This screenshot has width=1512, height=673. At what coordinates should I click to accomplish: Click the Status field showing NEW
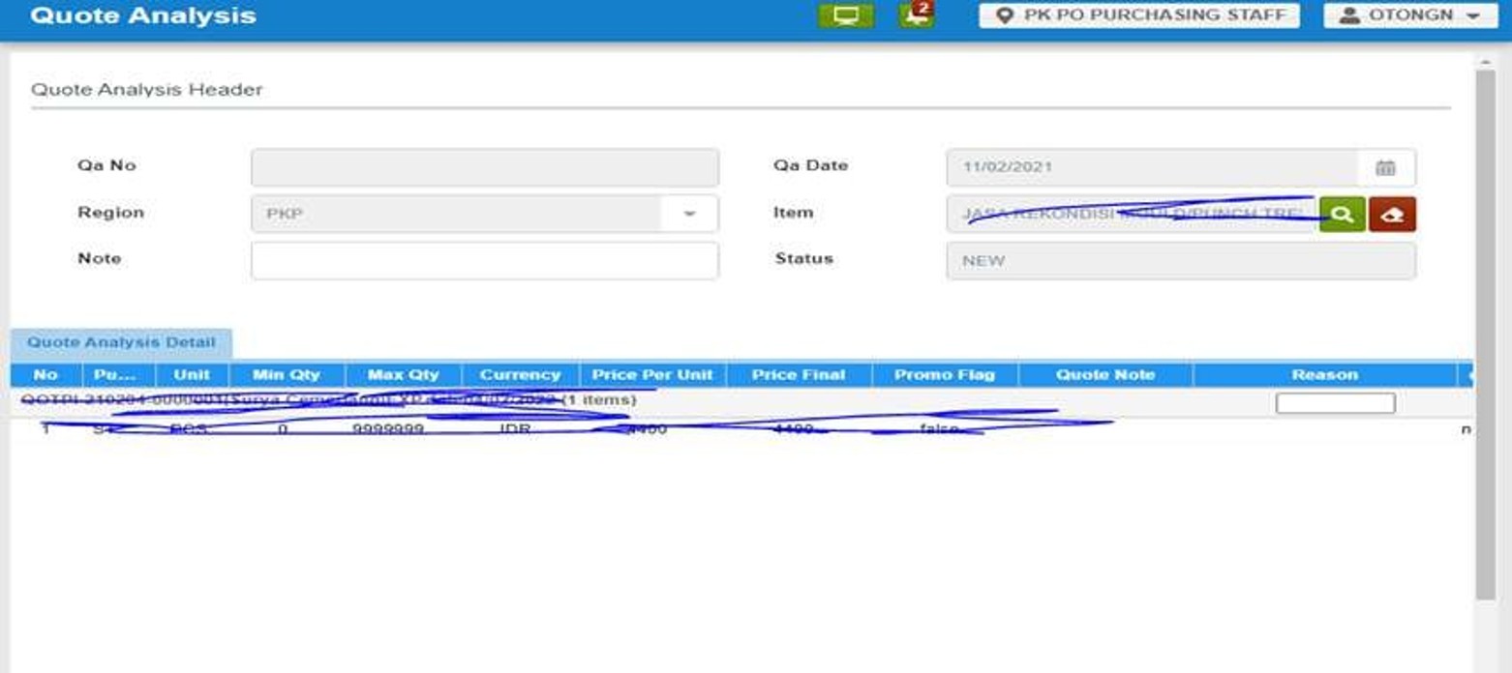click(1181, 260)
